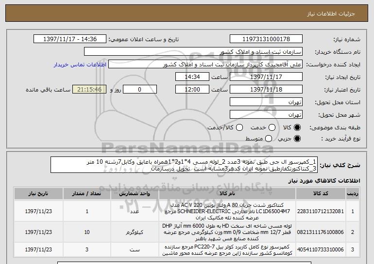Screen dimensions: 374x264
Task: Click the validity time field 12:00
Action: (192, 90)
